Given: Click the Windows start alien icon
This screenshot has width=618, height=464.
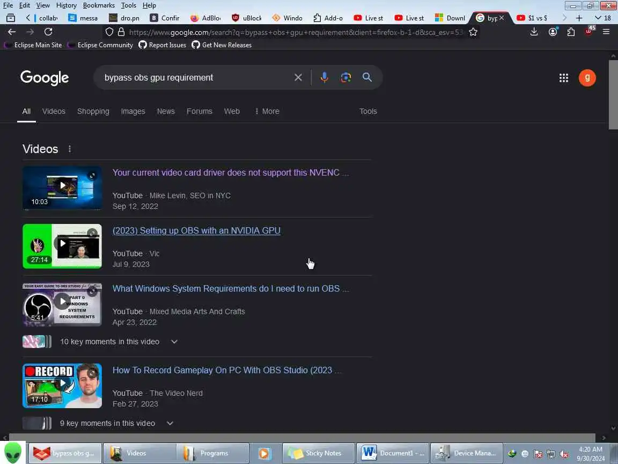Looking at the screenshot, I should (13, 453).
